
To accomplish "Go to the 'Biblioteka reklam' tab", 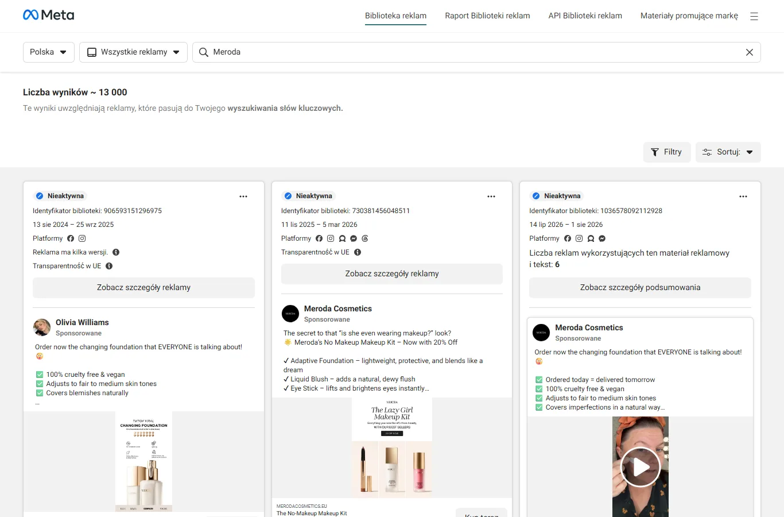I will click(395, 16).
